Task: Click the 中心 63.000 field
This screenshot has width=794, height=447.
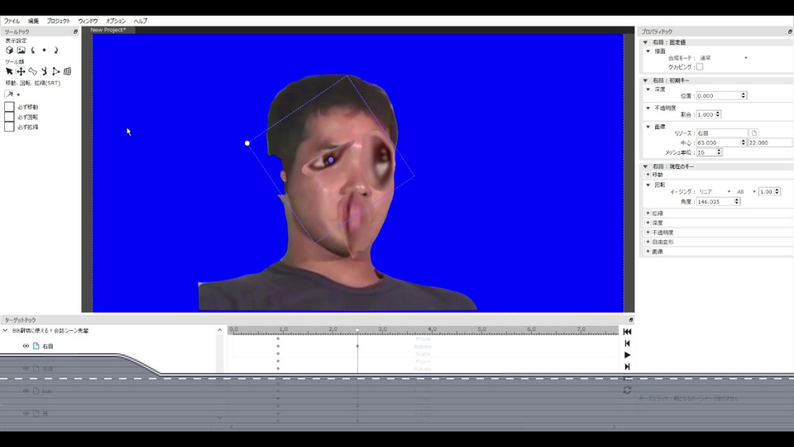Action: [x=721, y=142]
